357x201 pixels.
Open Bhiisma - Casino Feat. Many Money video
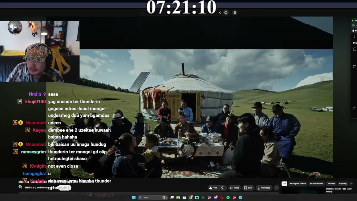[339, 190]
